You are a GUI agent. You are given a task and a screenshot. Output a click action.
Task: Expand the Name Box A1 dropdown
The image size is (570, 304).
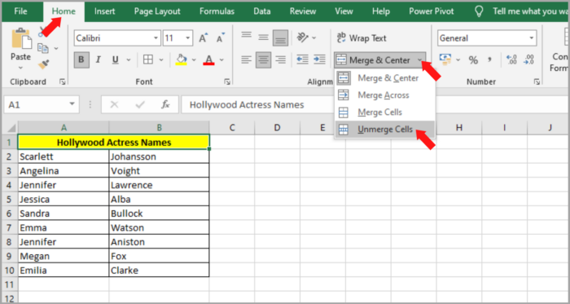[72, 105]
